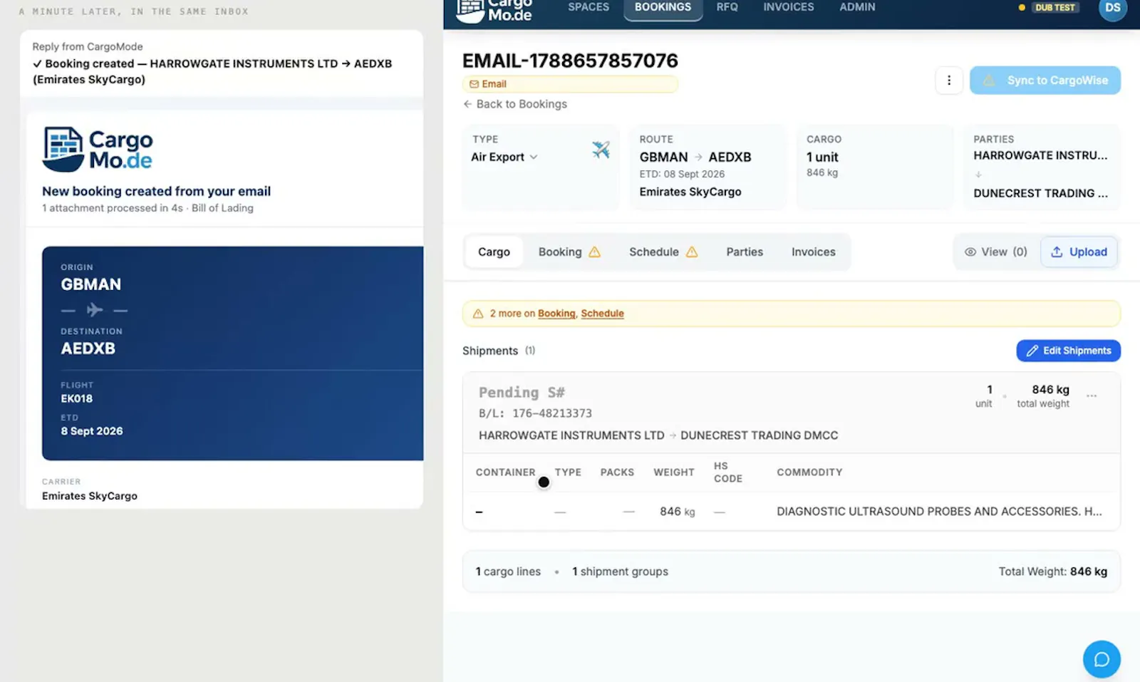Click the Cargo Mo.de logo in the email reply
This screenshot has width=1140, height=682.
click(x=98, y=149)
